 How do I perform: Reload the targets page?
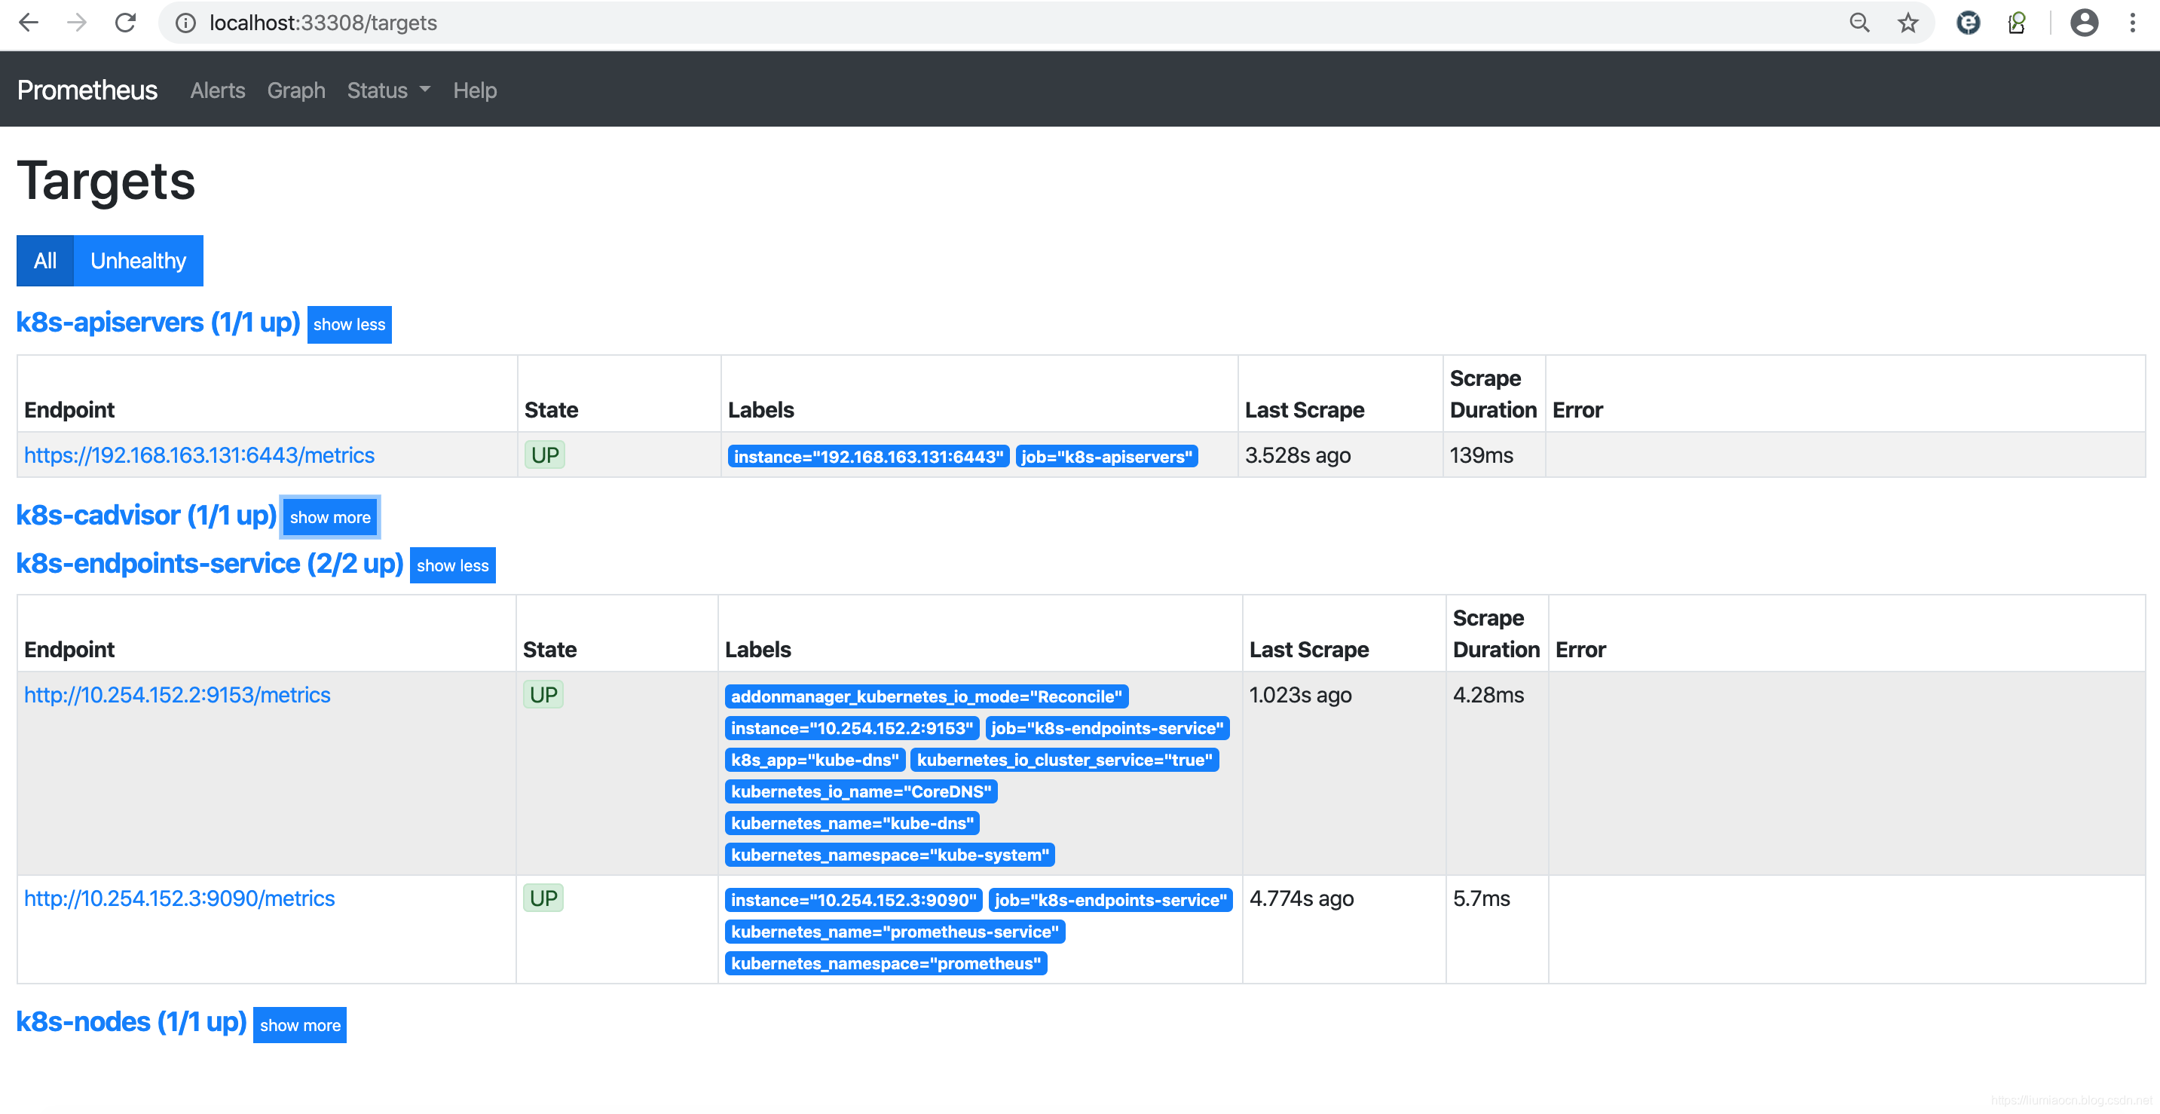126,23
